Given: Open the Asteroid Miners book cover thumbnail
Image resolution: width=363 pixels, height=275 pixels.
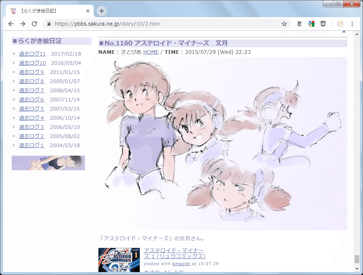Looking at the screenshot, I should (x=119, y=260).
